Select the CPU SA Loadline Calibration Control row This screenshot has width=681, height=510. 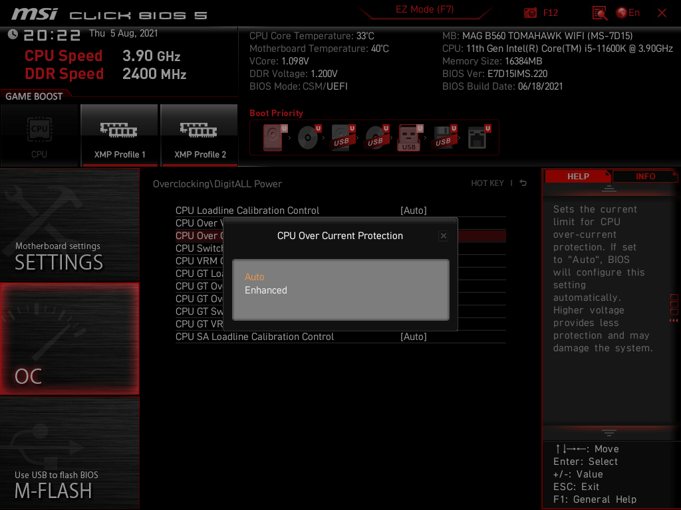pyautogui.click(x=340, y=337)
